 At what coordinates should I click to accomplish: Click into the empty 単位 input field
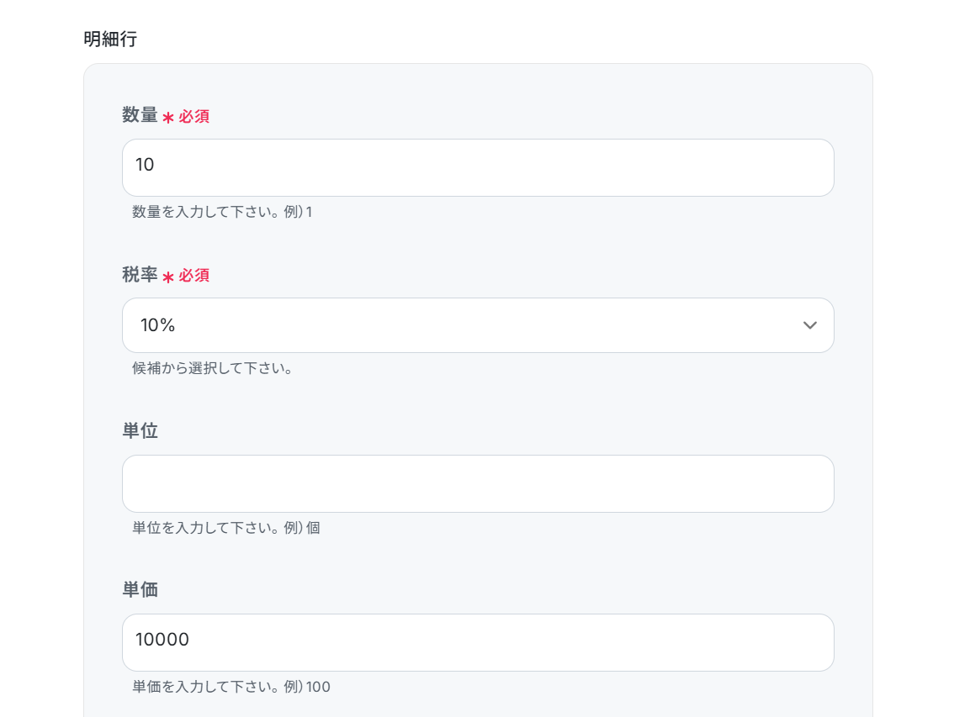[477, 484]
